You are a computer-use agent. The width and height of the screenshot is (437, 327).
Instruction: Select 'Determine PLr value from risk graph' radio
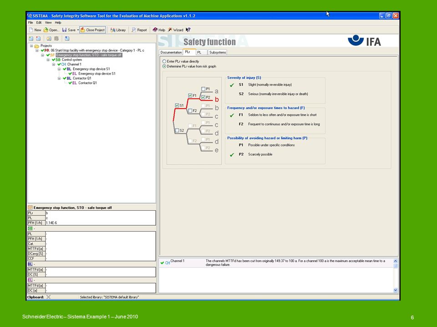pyautogui.click(x=164, y=66)
